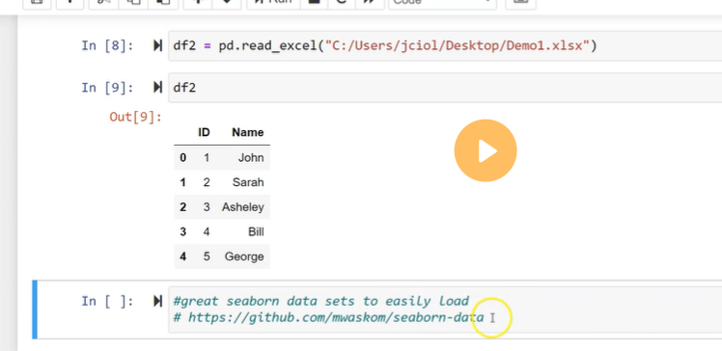The image size is (722, 351).
Task: Click the ID value 4 in Bill's row
Action: click(207, 231)
